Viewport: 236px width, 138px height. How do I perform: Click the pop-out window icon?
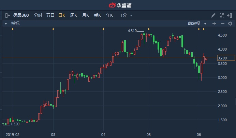230,15
